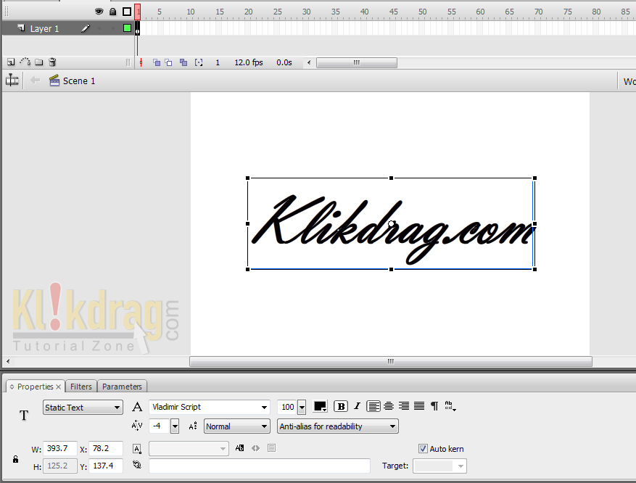Click frame 20 on the timeline ruler
This screenshot has height=483, width=636.
[248, 12]
